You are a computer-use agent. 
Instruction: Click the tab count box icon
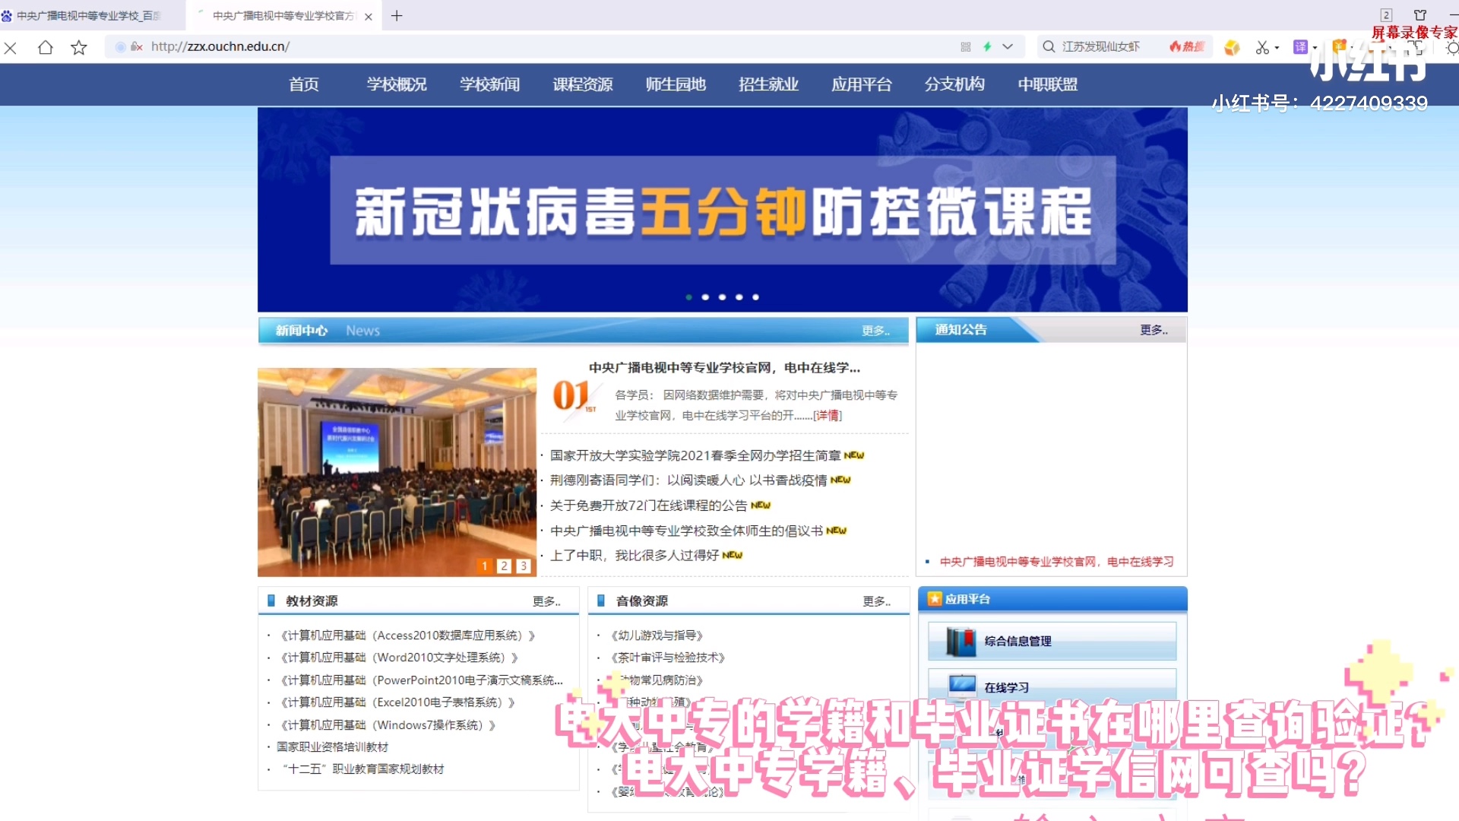pyautogui.click(x=1386, y=15)
